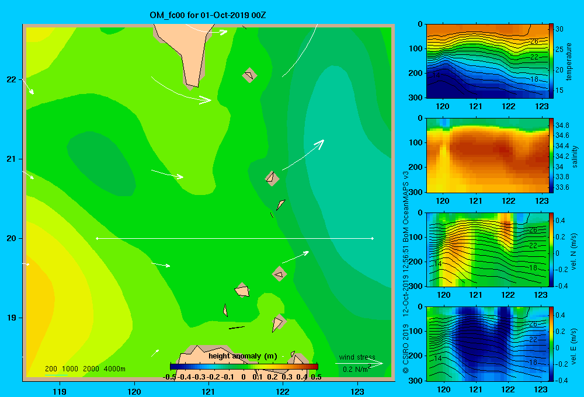
Task: Click the "0.5" height anomaly scale value
Action: point(316,377)
